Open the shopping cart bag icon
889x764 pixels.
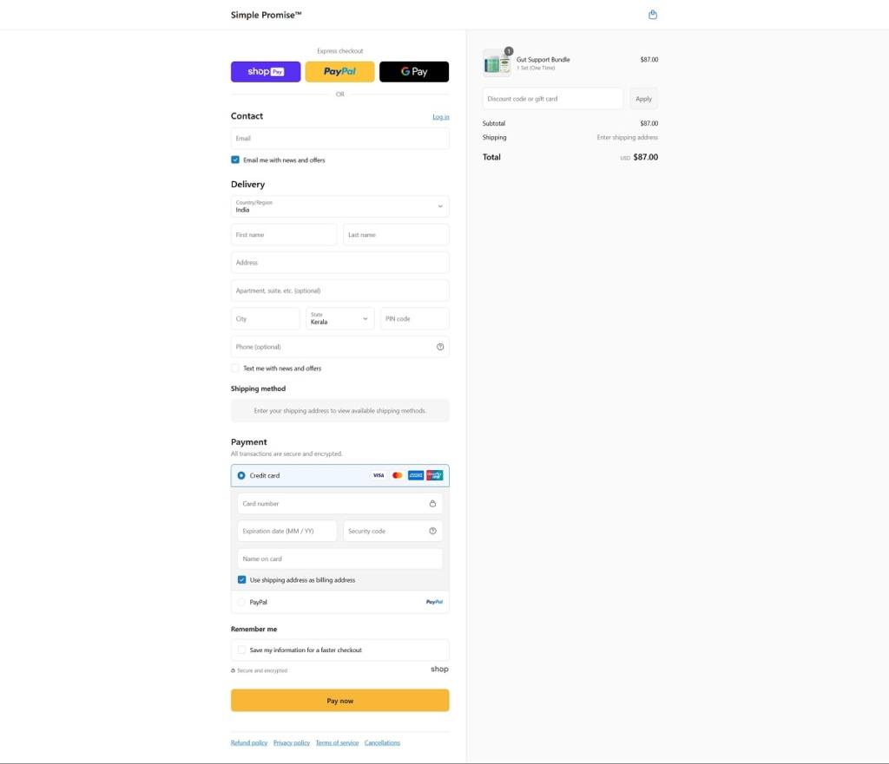(653, 15)
